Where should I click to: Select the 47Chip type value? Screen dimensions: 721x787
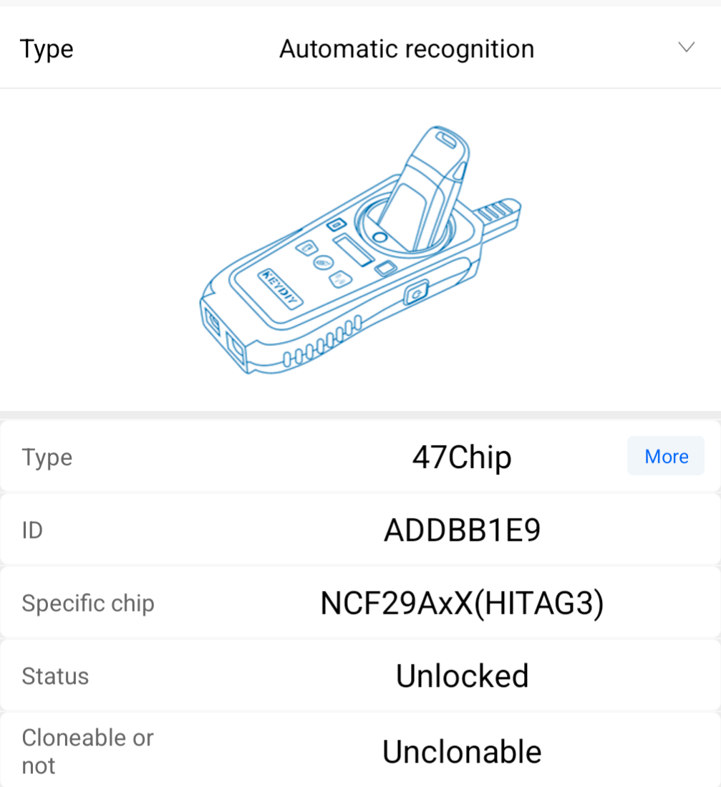tap(462, 458)
